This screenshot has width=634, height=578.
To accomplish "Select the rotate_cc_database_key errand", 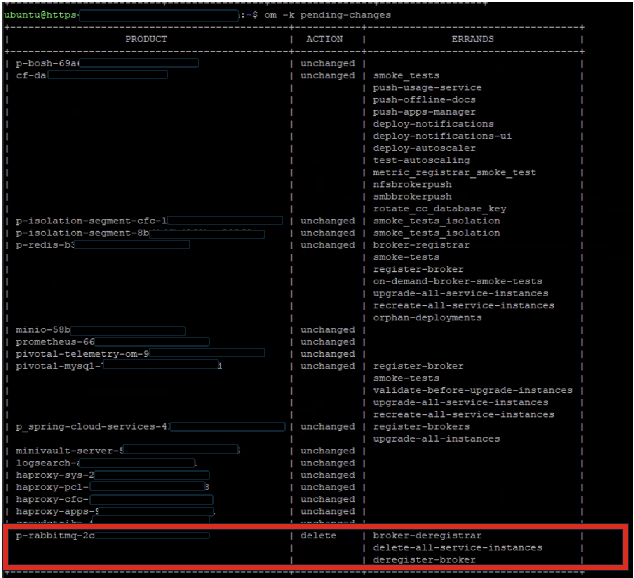I will pyautogui.click(x=439, y=209).
